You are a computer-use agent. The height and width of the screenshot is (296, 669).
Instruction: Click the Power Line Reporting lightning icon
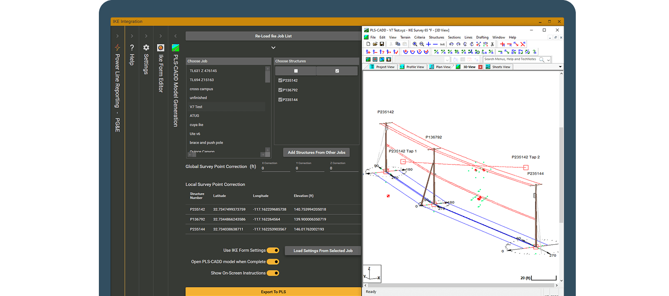(x=117, y=47)
